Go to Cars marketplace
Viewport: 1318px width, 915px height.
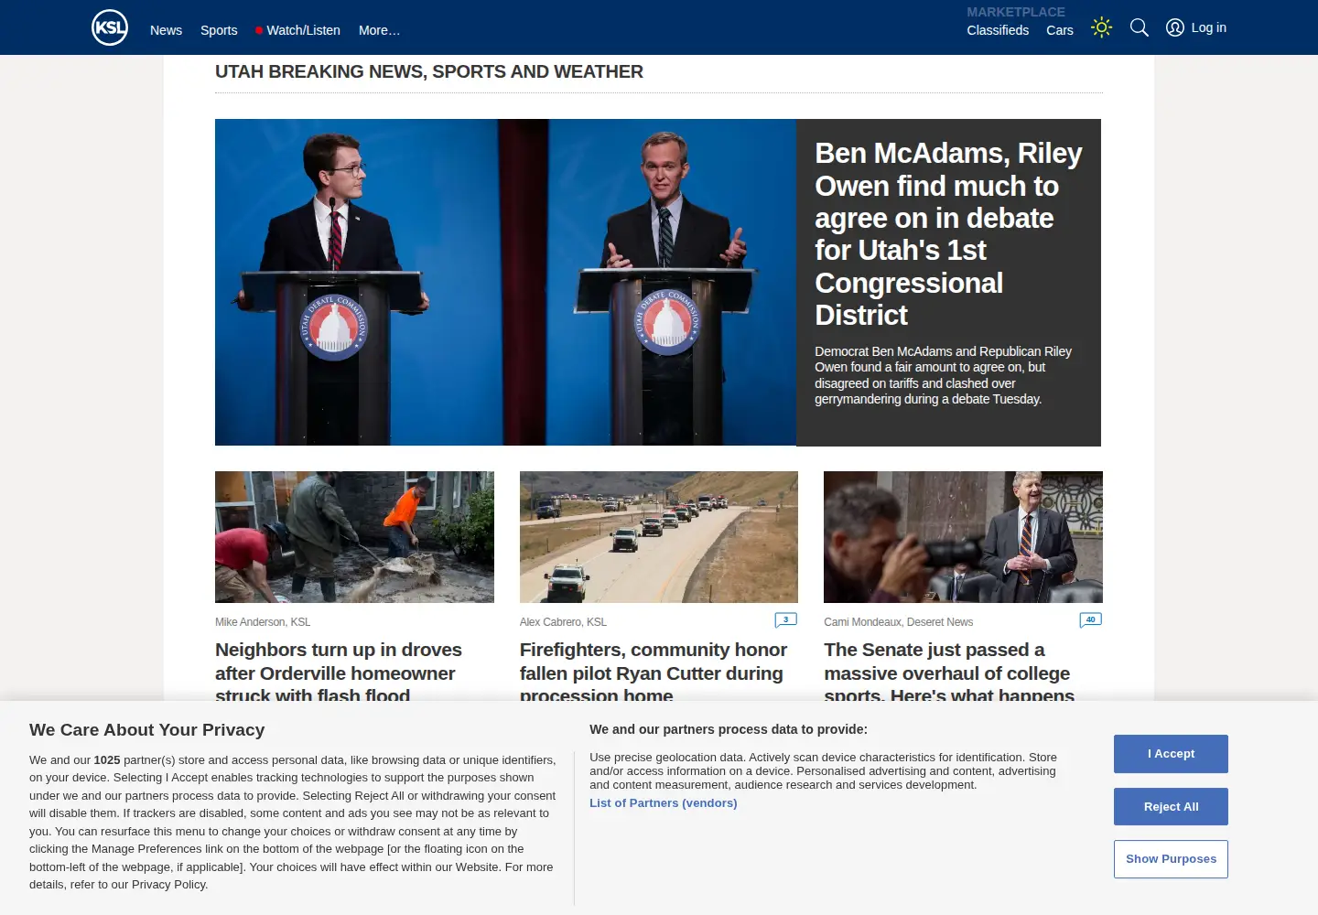pos(1060,30)
